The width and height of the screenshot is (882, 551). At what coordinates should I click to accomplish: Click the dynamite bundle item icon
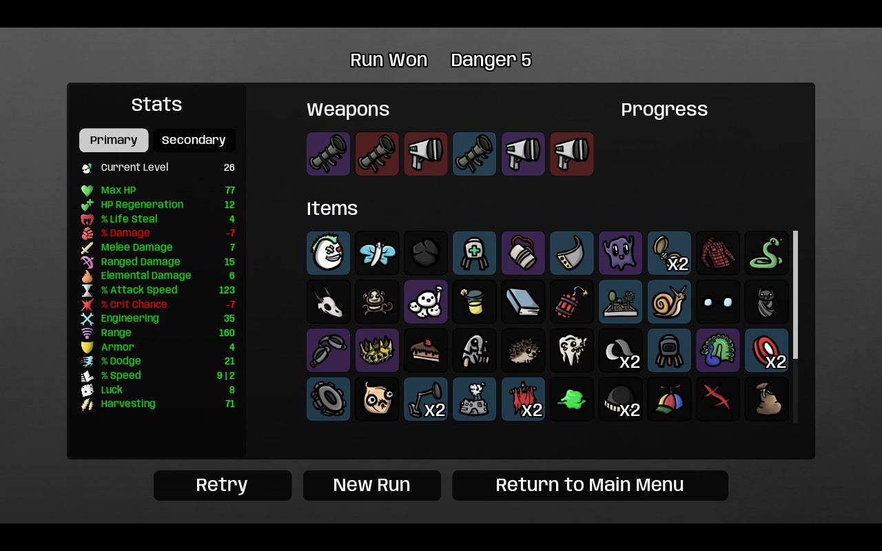tap(572, 302)
